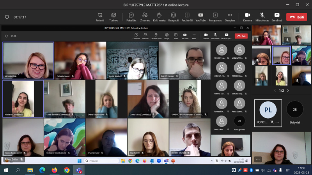Open the Pokalbis chat panel
Viewport: 312px width, 175px height.
click(x=131, y=15)
